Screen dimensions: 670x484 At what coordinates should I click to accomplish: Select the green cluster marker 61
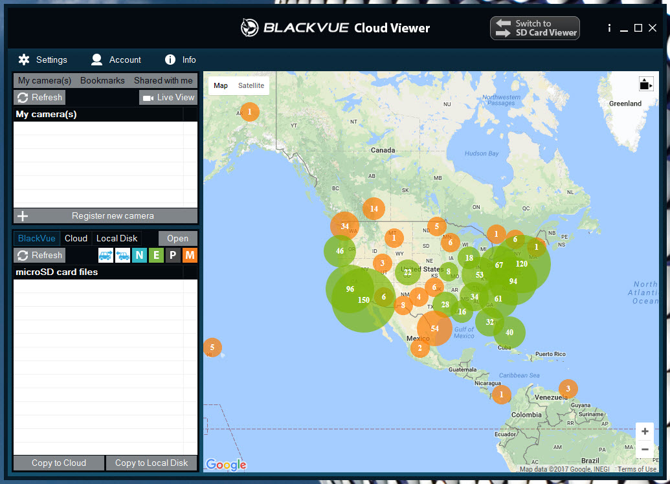point(498,298)
